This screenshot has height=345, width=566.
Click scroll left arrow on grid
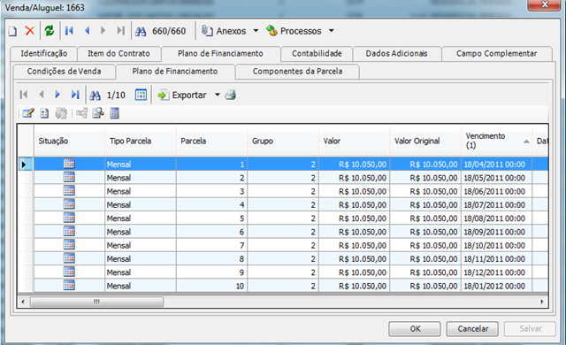23,302
